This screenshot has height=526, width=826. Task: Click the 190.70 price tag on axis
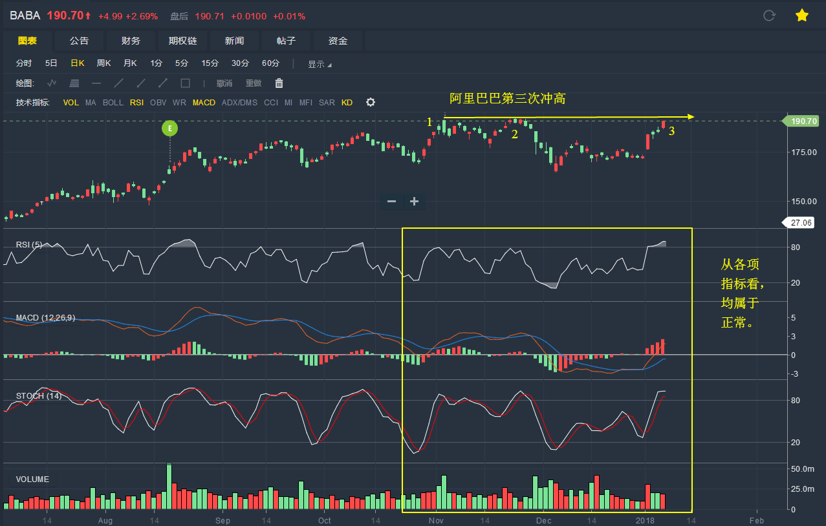(801, 121)
